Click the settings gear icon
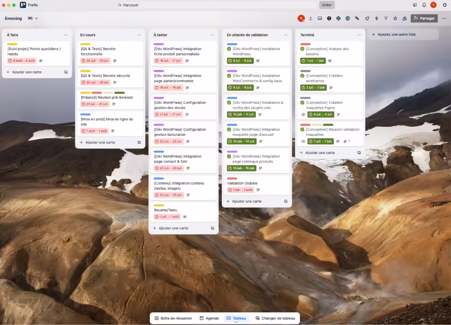The height and width of the screenshot is (325, 451). coord(445,5)
